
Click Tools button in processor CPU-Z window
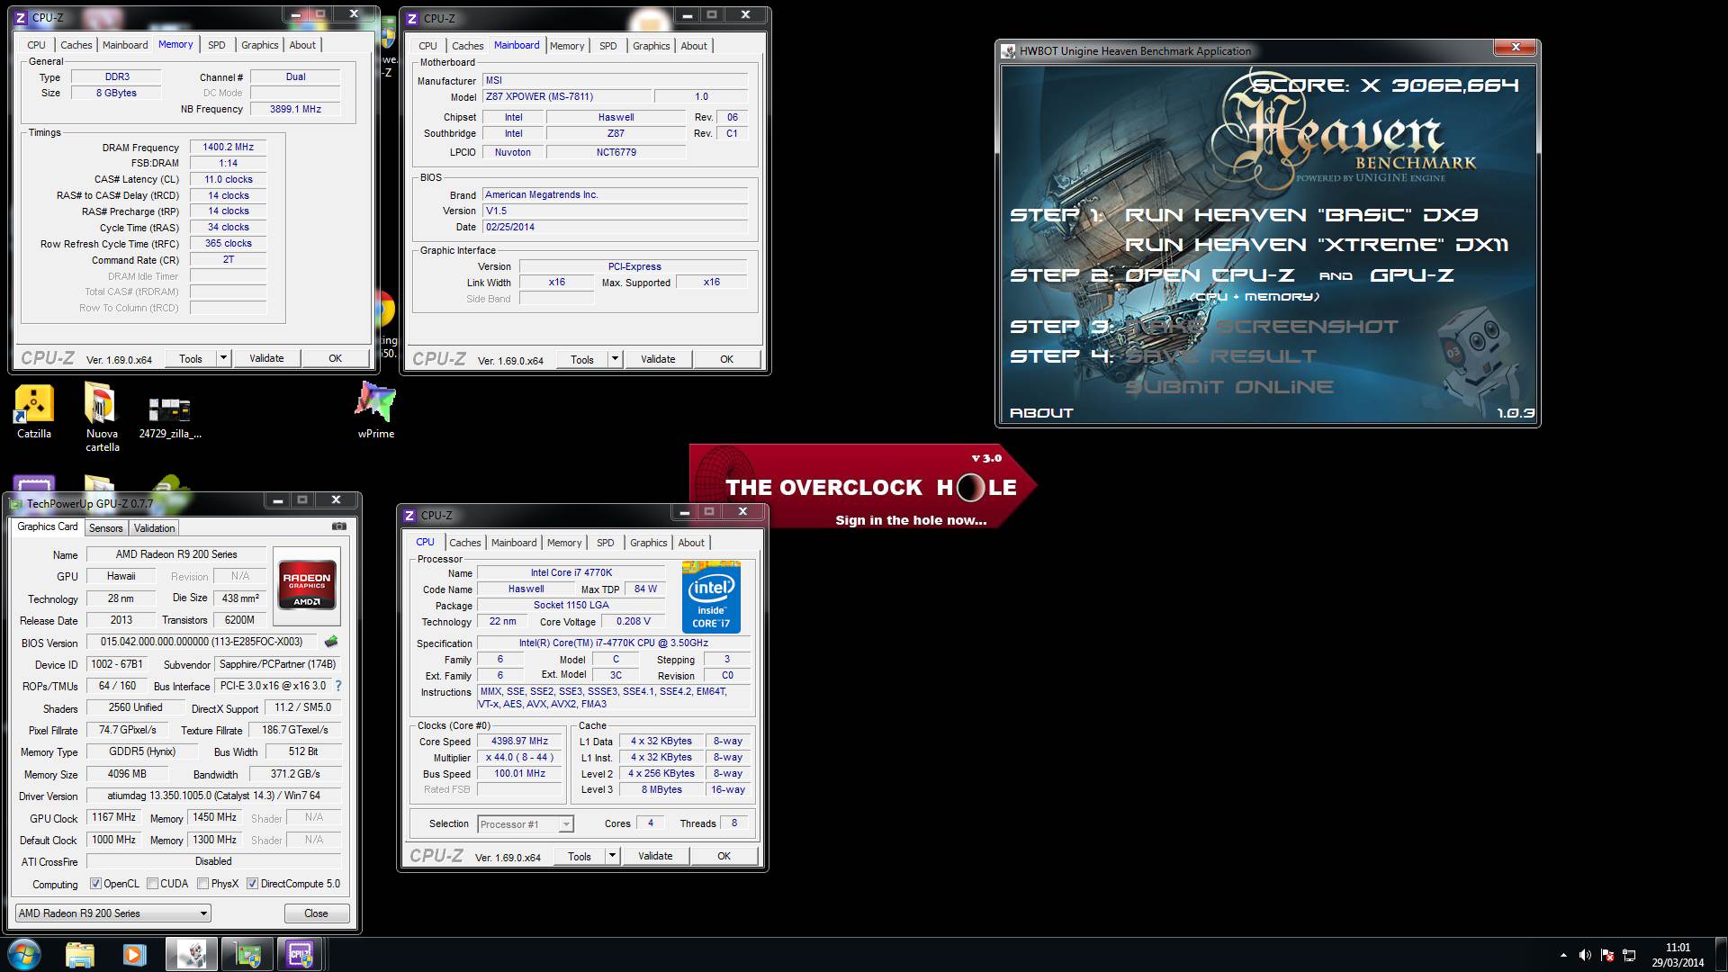(580, 856)
